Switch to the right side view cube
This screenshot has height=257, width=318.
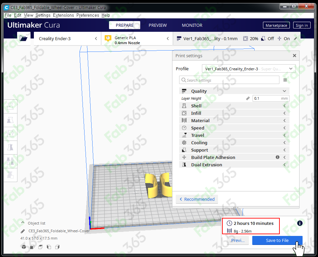(57, 247)
